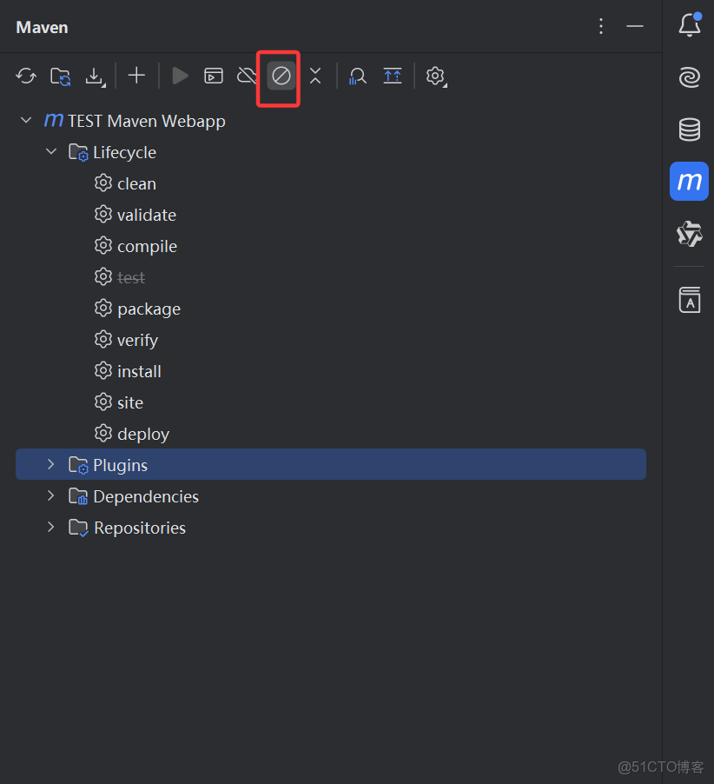Screen dimensions: 714x784
Task: Select the verify lifecycle goal
Action: pos(137,341)
